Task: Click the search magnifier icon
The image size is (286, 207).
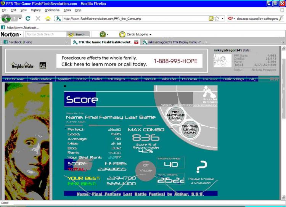Action: click(281, 18)
